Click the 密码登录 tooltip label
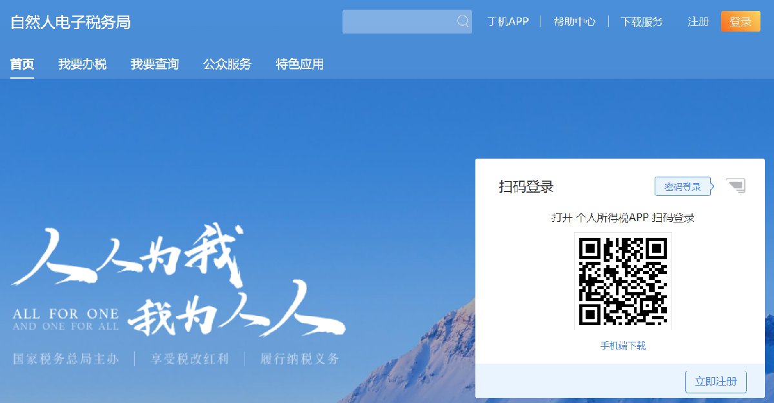The image size is (774, 403). tap(682, 186)
